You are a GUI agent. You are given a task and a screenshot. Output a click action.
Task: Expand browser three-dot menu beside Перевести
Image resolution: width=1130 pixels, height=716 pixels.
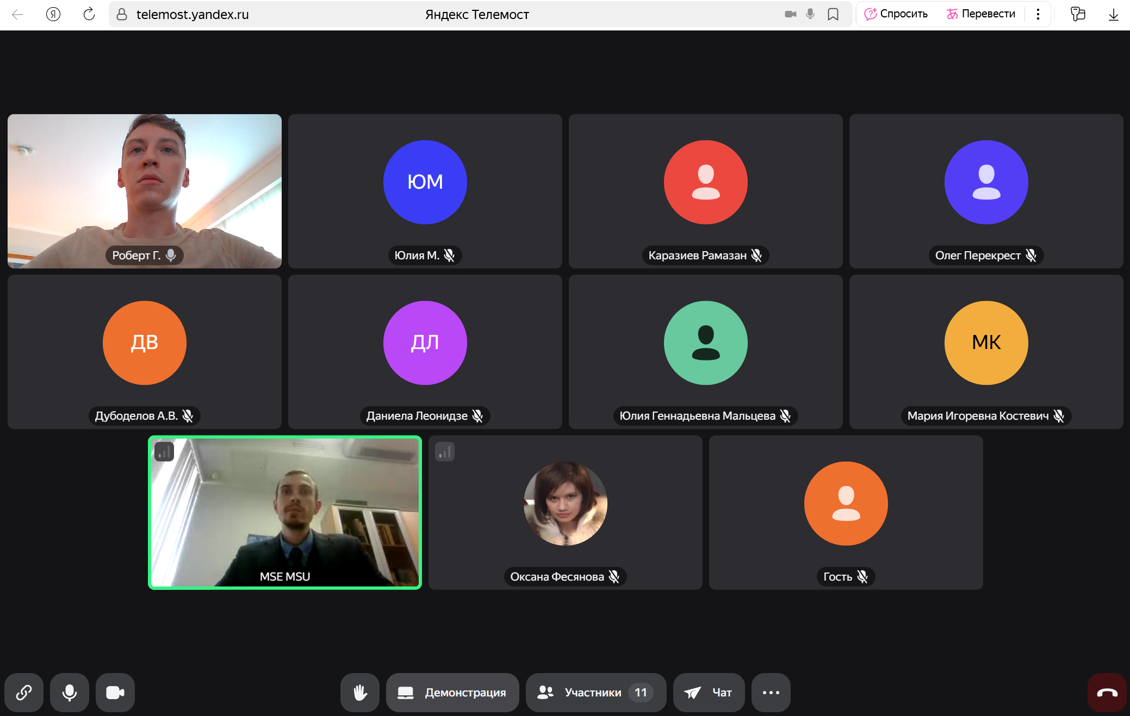click(1038, 14)
